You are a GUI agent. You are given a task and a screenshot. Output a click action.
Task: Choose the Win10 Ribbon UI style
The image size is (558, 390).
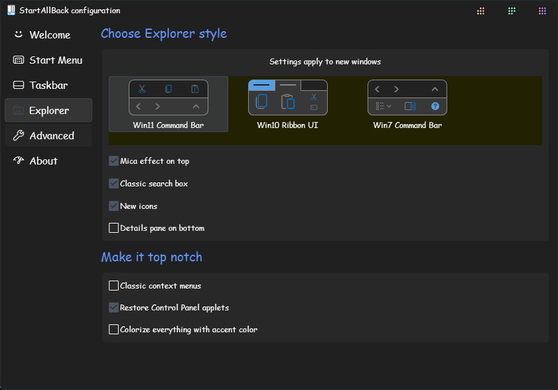287,105
